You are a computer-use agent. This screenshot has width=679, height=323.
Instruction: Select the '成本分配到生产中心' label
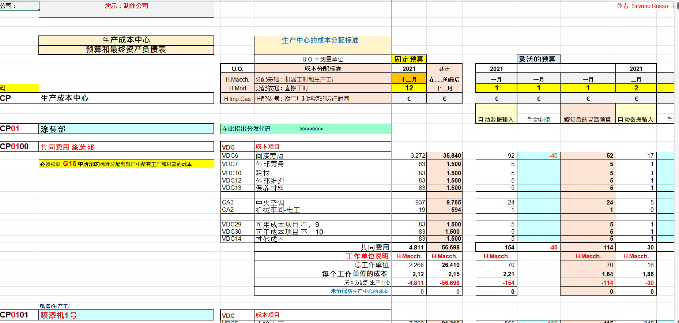pos(322,282)
